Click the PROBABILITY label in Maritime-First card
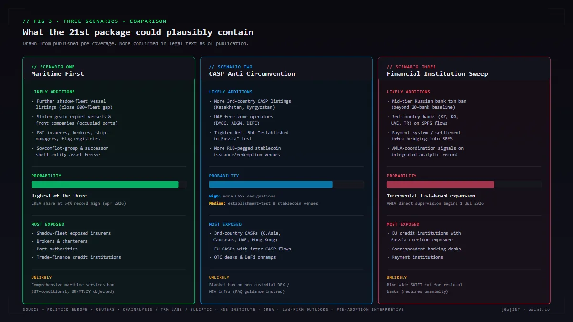The height and width of the screenshot is (322, 573). click(46, 176)
